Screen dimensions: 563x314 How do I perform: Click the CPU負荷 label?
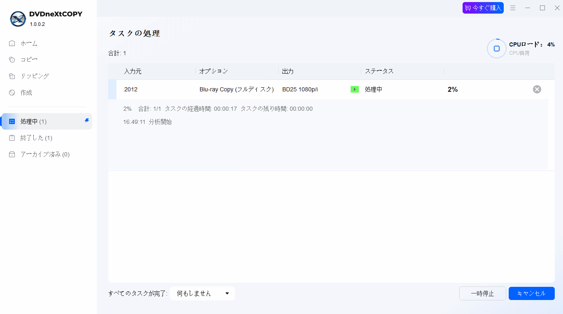click(519, 53)
